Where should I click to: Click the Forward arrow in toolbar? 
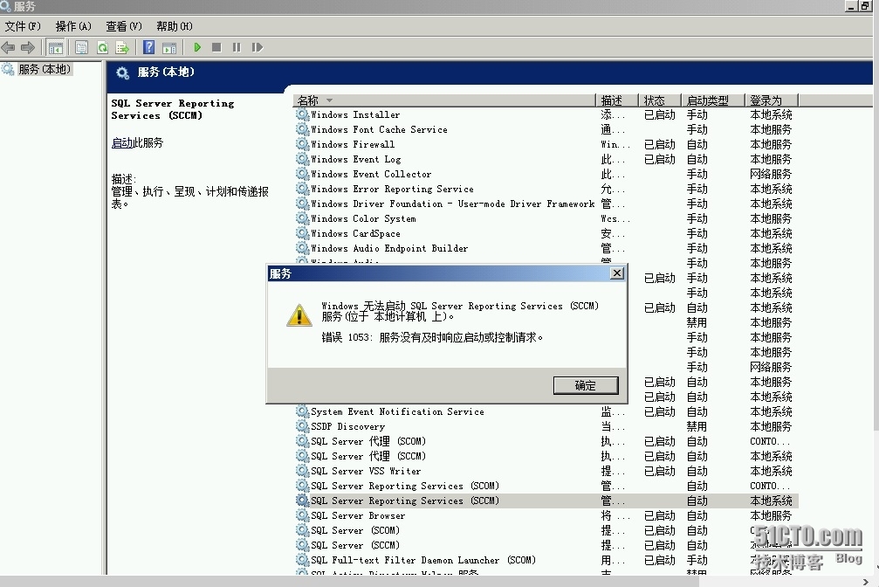point(27,48)
